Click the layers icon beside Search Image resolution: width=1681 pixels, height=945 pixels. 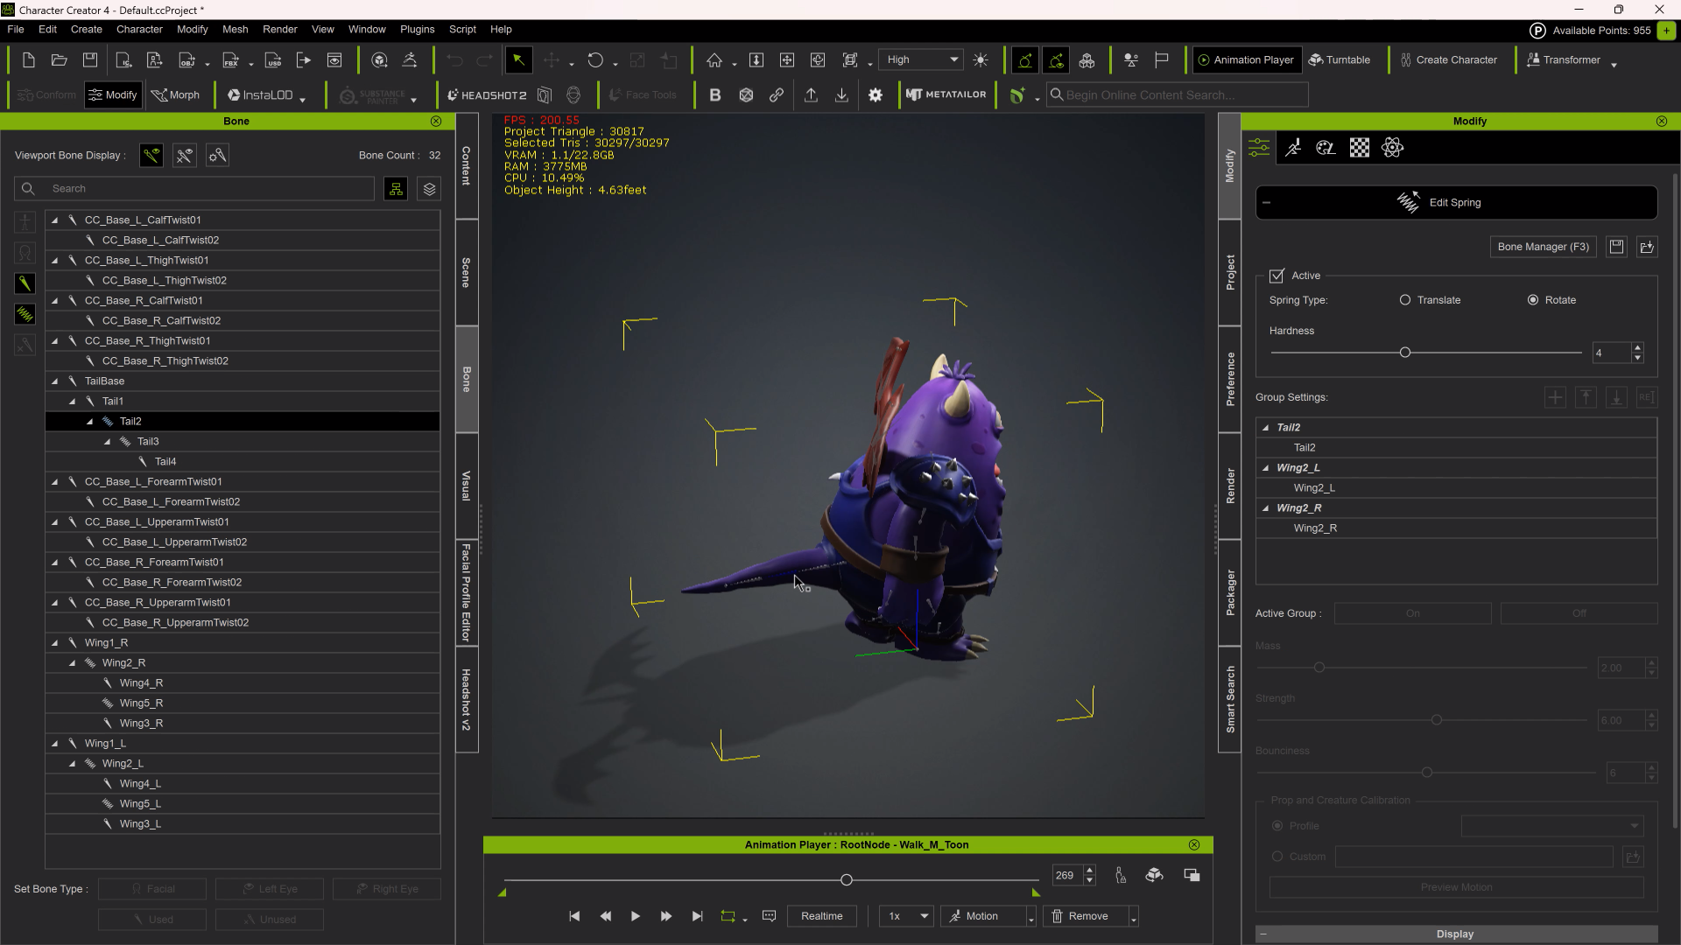[429, 189]
